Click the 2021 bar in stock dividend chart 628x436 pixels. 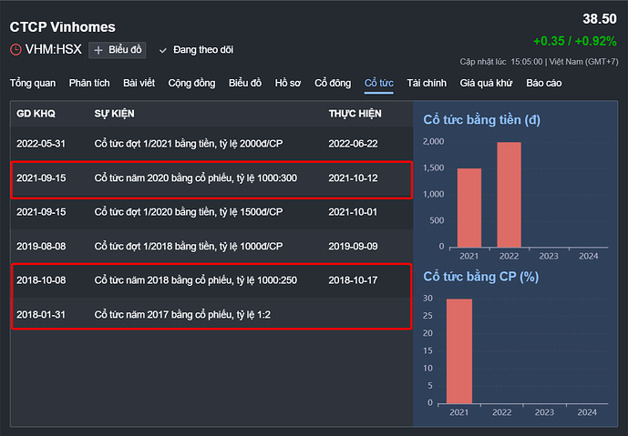click(x=459, y=350)
